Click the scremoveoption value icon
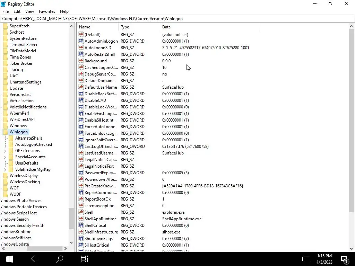This screenshot has width=355, height=266. point(81,205)
